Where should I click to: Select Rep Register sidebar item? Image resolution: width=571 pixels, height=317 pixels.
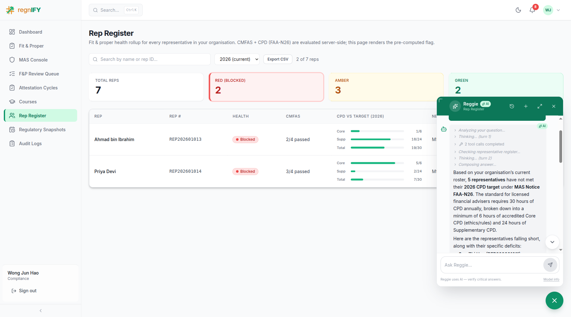41,116
